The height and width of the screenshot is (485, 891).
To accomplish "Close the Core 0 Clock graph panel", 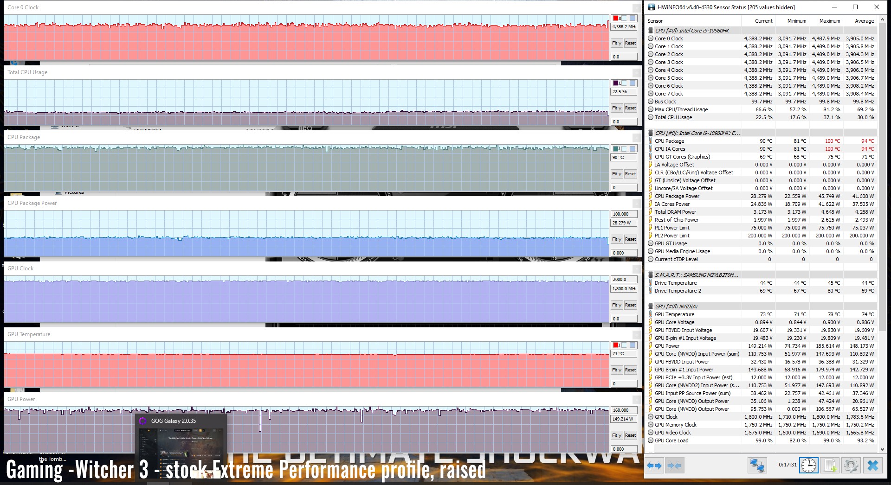I will coord(637,8).
